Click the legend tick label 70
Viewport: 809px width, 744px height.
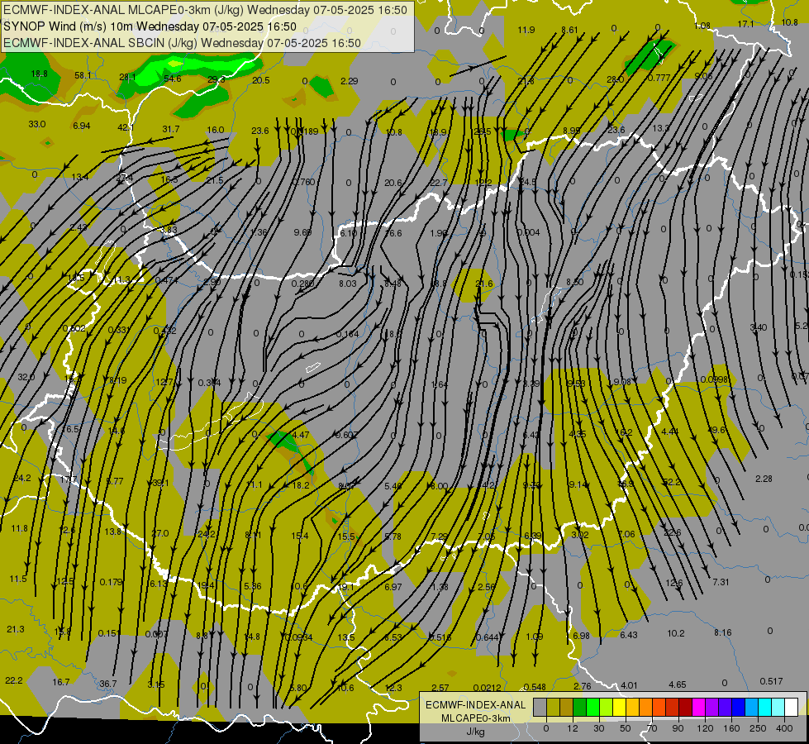652,728
